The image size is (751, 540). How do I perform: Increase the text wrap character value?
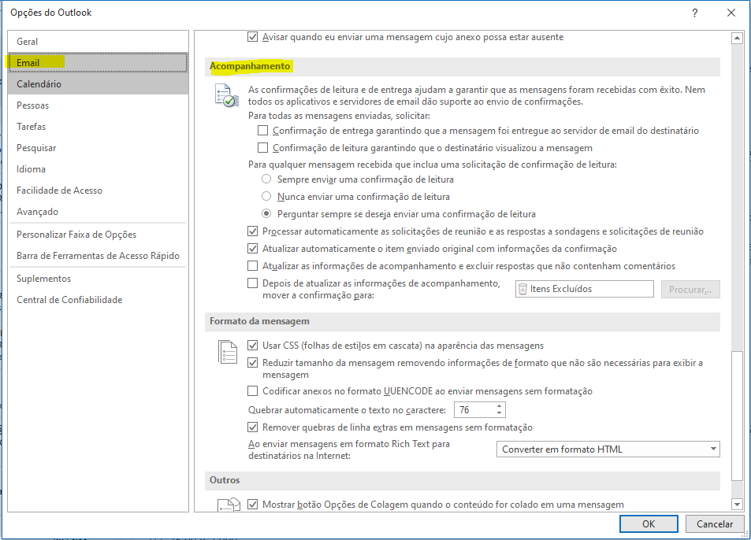pyautogui.click(x=499, y=406)
